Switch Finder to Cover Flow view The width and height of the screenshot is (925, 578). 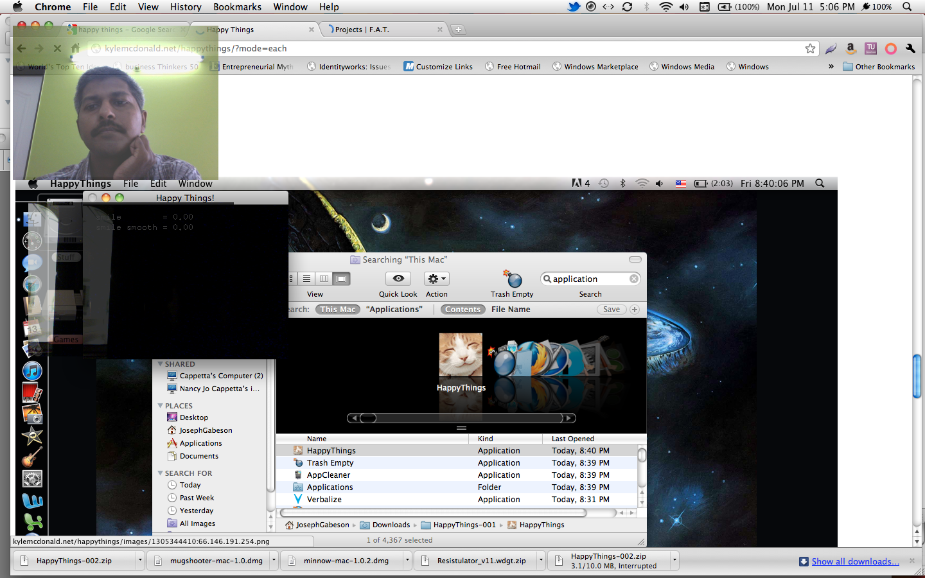(x=342, y=279)
